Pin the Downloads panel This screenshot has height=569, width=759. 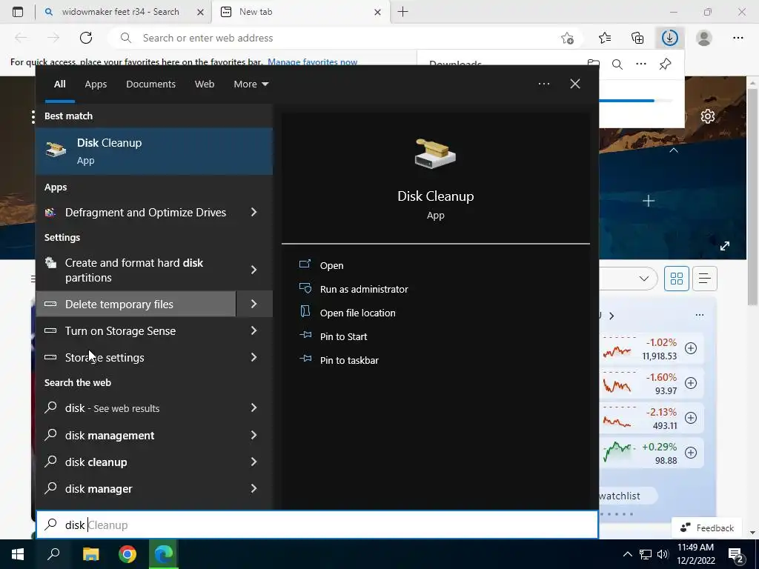point(665,64)
